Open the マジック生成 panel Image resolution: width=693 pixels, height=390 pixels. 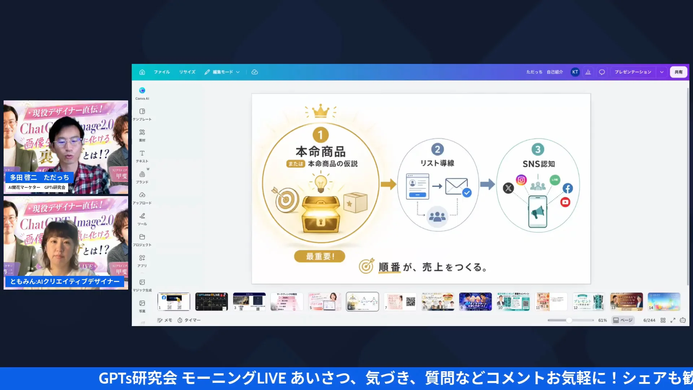click(x=142, y=285)
